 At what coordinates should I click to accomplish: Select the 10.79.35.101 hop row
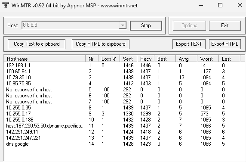pos(124,78)
